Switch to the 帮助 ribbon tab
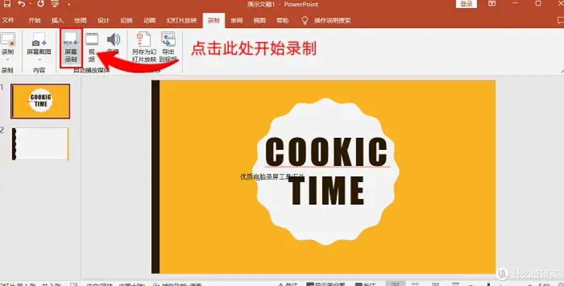This screenshot has width=564, height=286. click(283, 20)
